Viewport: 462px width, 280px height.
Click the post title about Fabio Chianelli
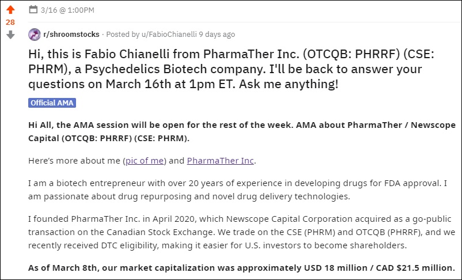point(231,69)
